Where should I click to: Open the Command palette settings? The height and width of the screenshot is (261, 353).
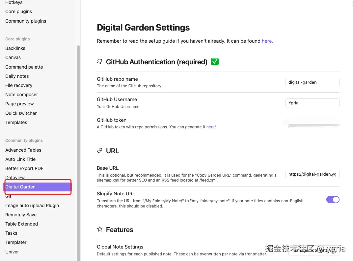click(24, 67)
